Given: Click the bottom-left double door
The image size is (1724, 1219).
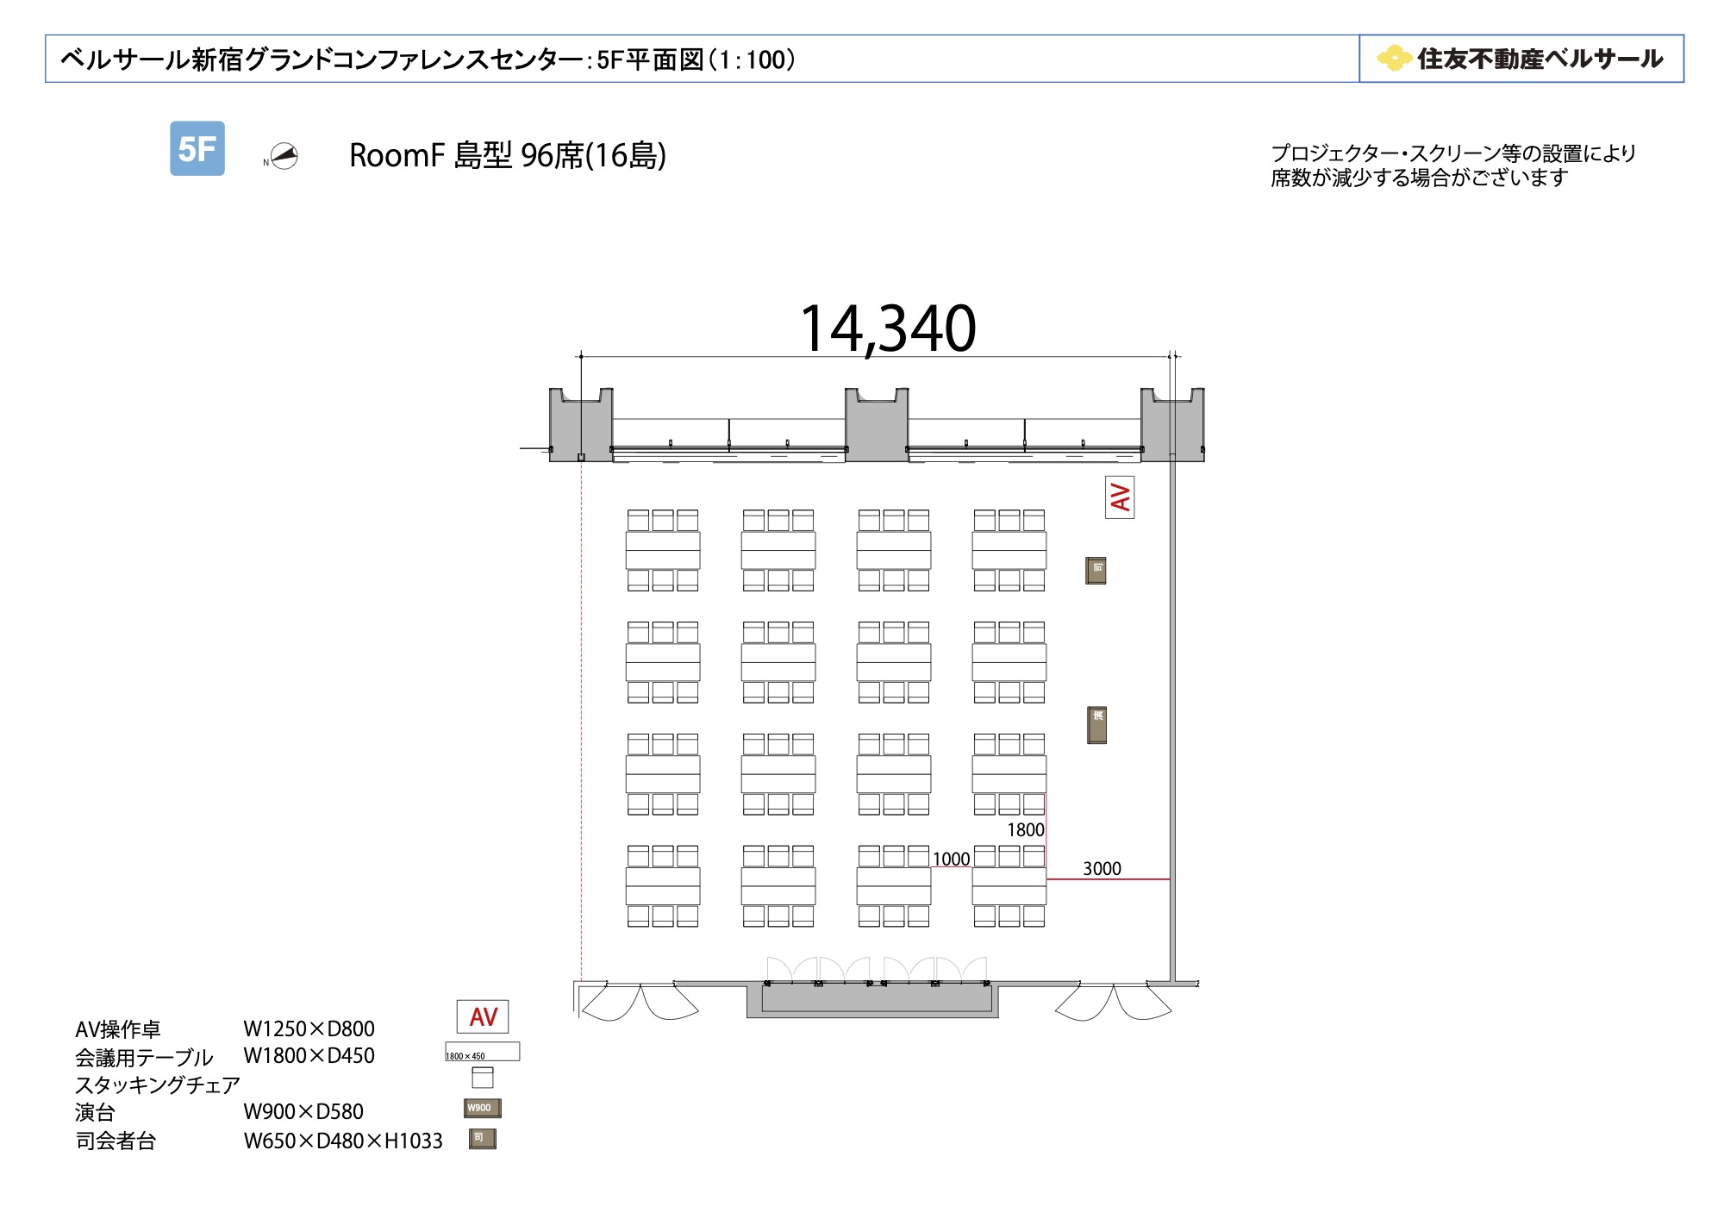Looking at the screenshot, I should 640,1002.
